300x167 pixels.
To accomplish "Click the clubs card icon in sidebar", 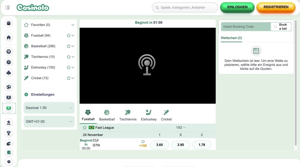I will 9,73.
